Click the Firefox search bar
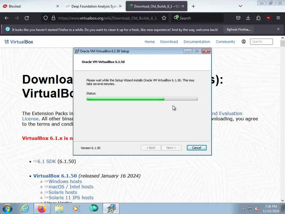The image size is (285, 214). (x=197, y=18)
